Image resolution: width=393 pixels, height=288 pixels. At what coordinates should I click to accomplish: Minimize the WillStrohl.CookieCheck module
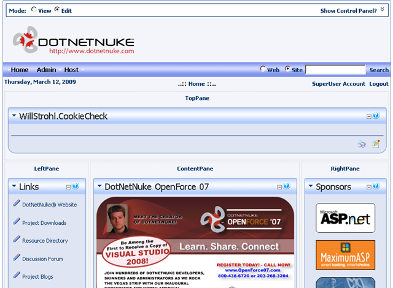(369, 117)
